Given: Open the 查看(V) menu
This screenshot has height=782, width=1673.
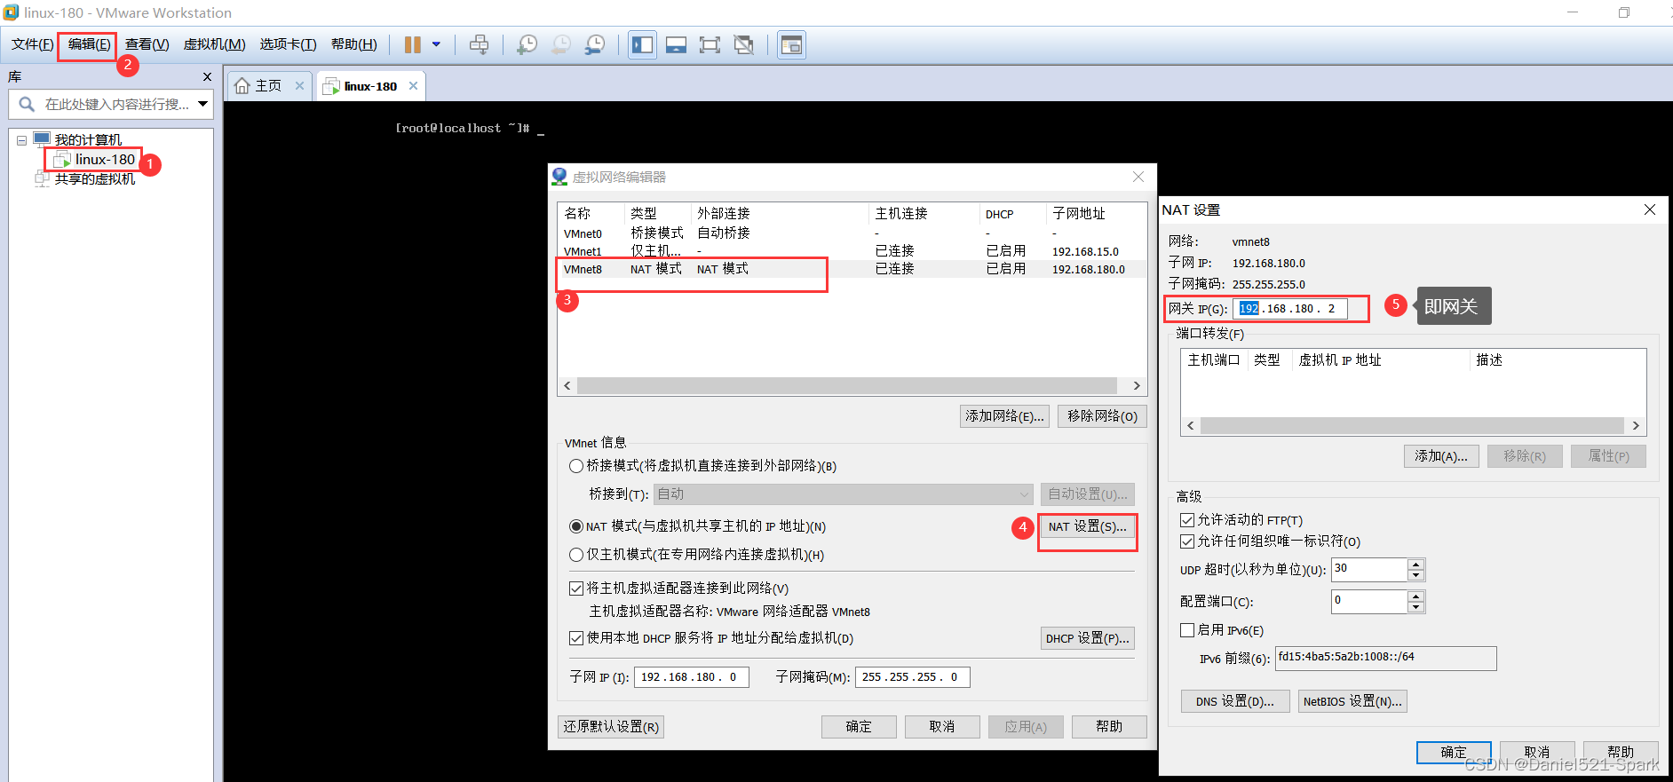Looking at the screenshot, I should [x=147, y=44].
